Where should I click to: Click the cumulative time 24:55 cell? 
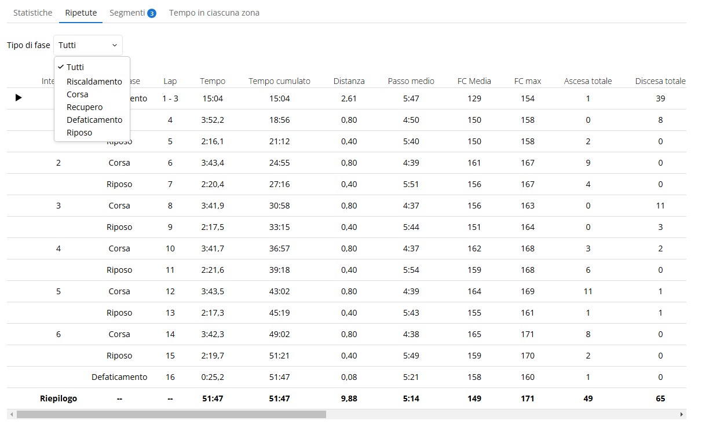[x=279, y=163]
